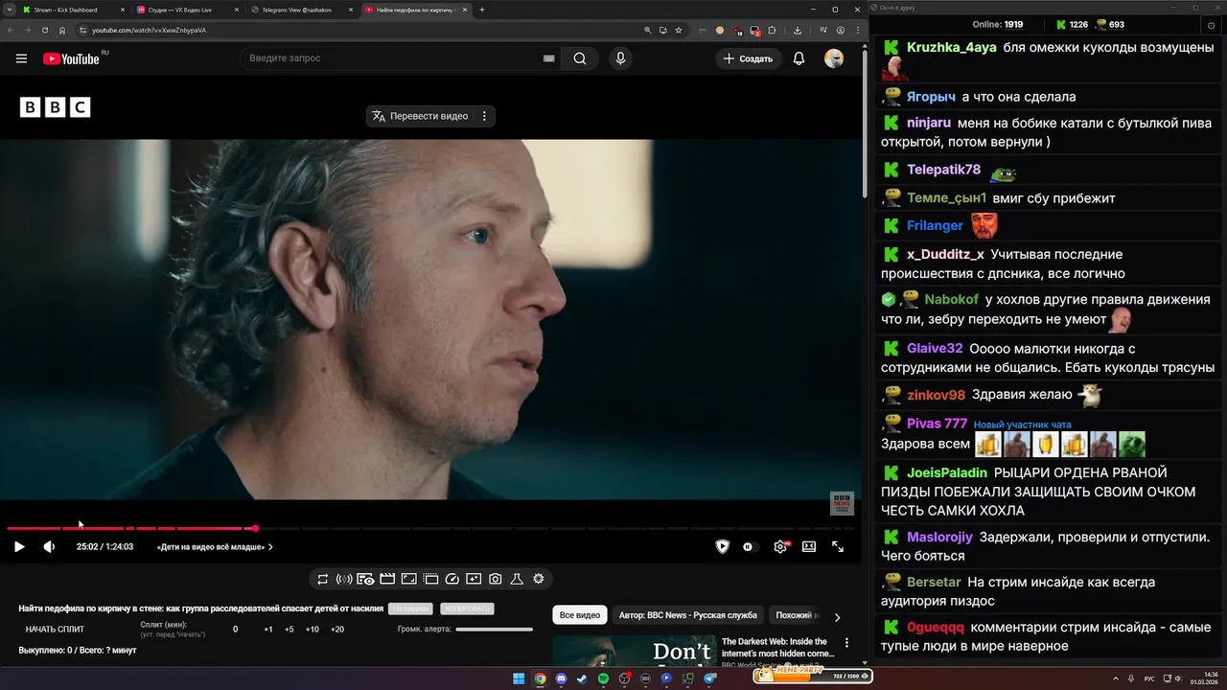Click username Maslorojiy in the chat window
The width and height of the screenshot is (1227, 690).
click(x=939, y=537)
